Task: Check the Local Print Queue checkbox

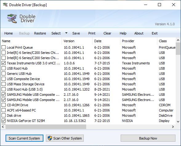Action: (4, 47)
